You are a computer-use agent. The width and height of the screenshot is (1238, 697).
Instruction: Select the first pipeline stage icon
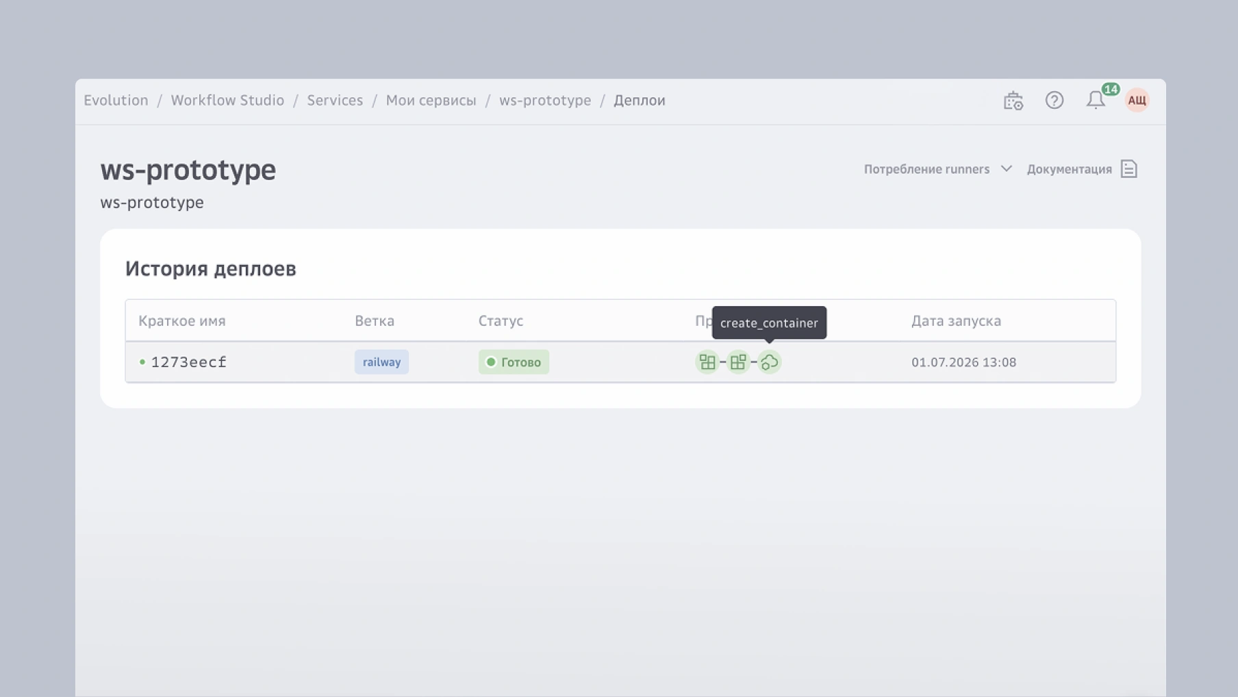(707, 362)
